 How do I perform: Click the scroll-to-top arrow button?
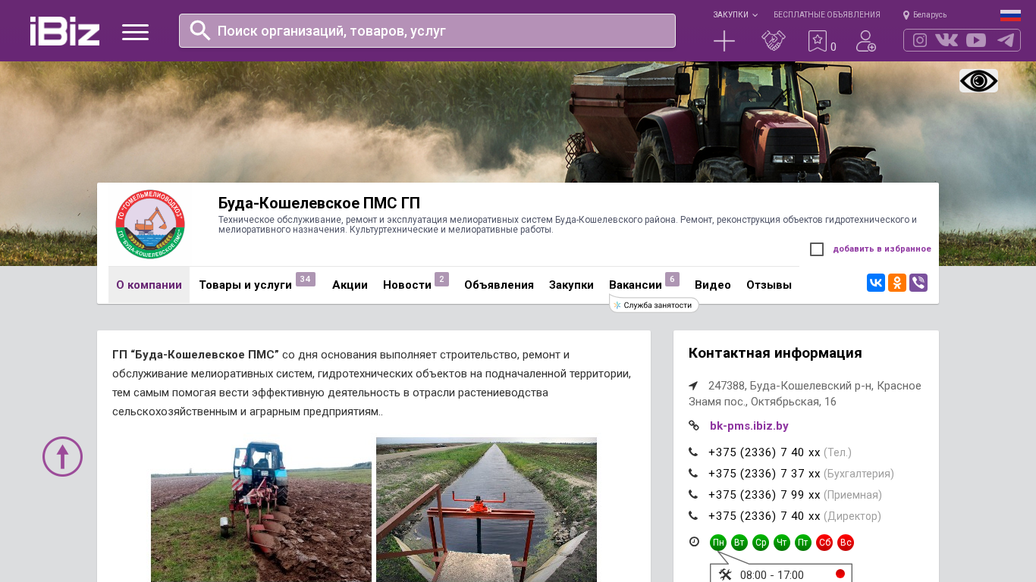pos(62,456)
